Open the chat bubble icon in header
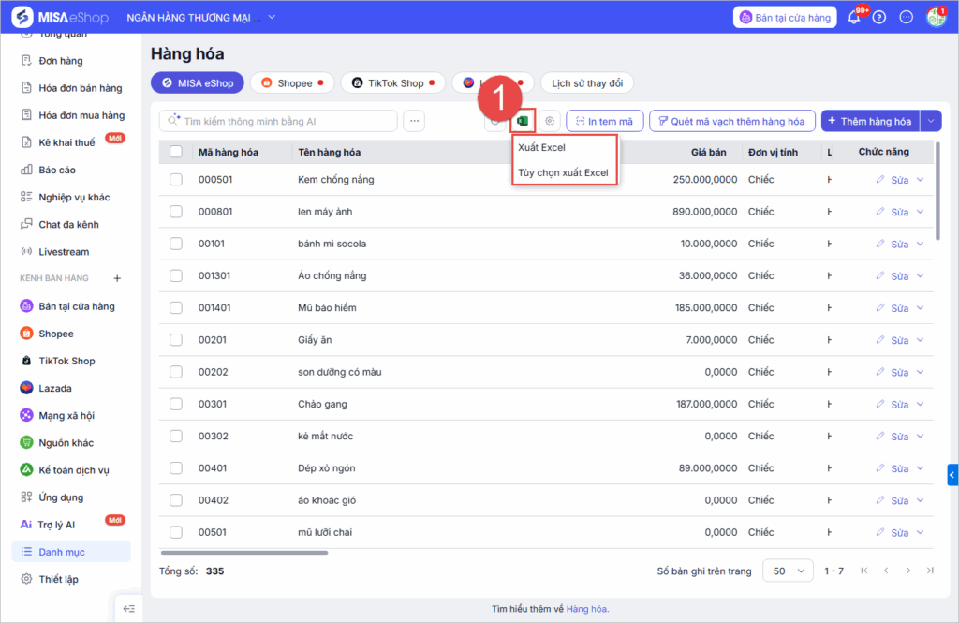Screen dimensions: 959x623 tap(907, 18)
